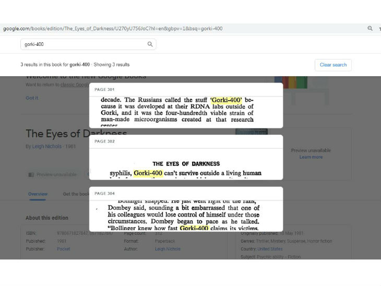The width and height of the screenshot is (381, 286).
Task: Click the Preview unavailable book icon
Action: 31,174
